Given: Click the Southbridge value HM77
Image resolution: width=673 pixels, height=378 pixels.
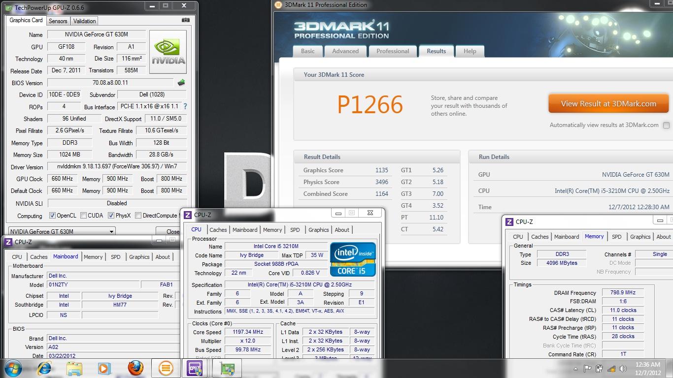Looking at the screenshot, I should click(x=120, y=305).
